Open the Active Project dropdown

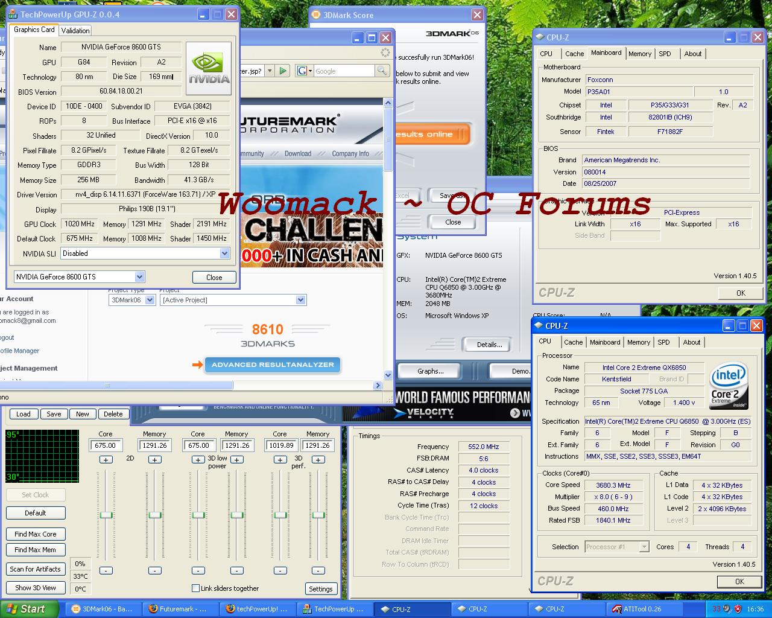[300, 300]
